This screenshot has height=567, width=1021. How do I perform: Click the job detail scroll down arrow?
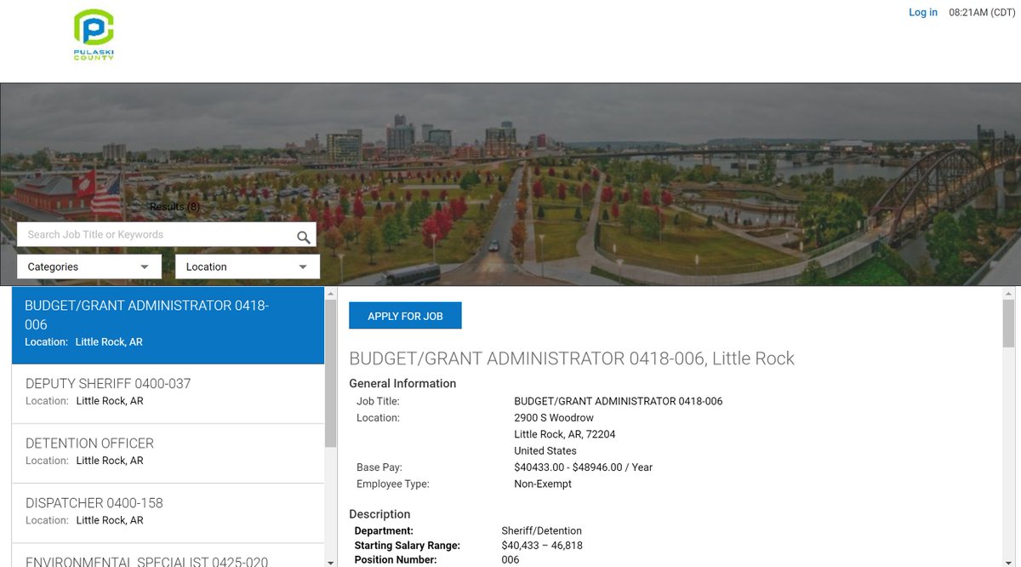(1009, 562)
